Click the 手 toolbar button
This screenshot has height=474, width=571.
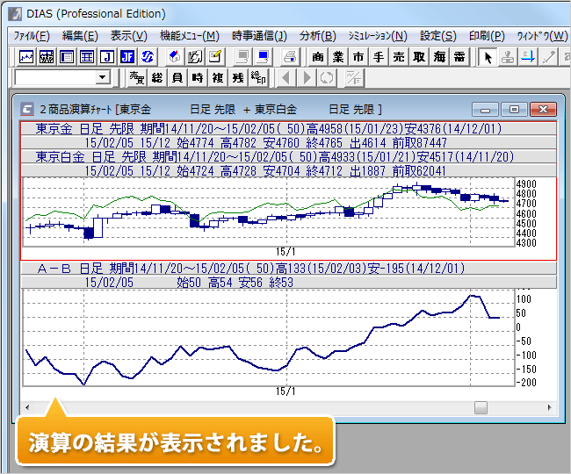click(379, 57)
